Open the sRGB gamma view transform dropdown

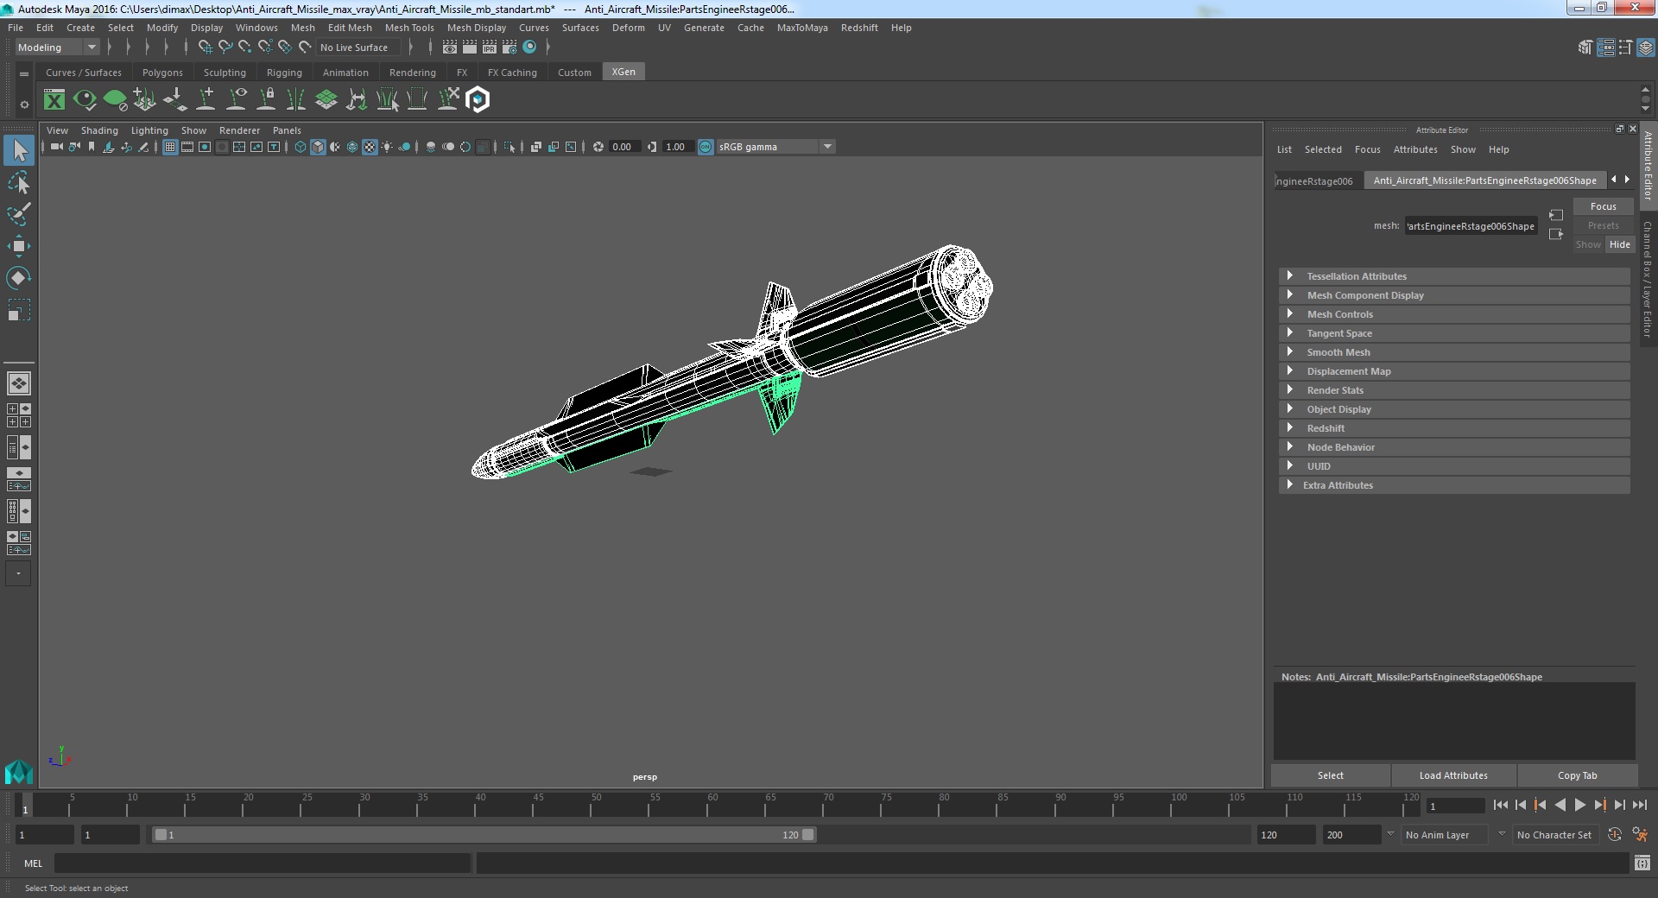[x=775, y=147]
